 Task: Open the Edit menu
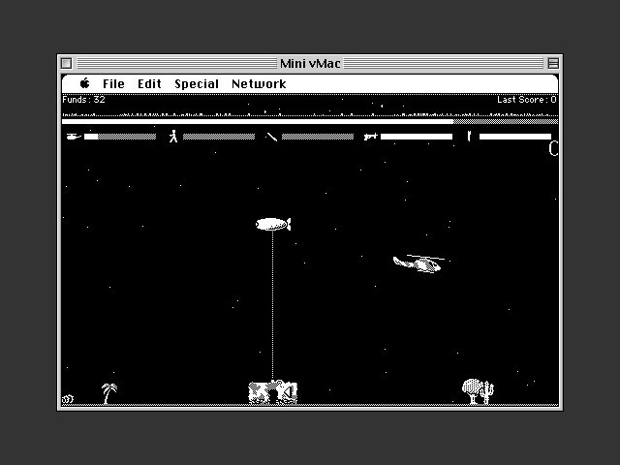[149, 84]
